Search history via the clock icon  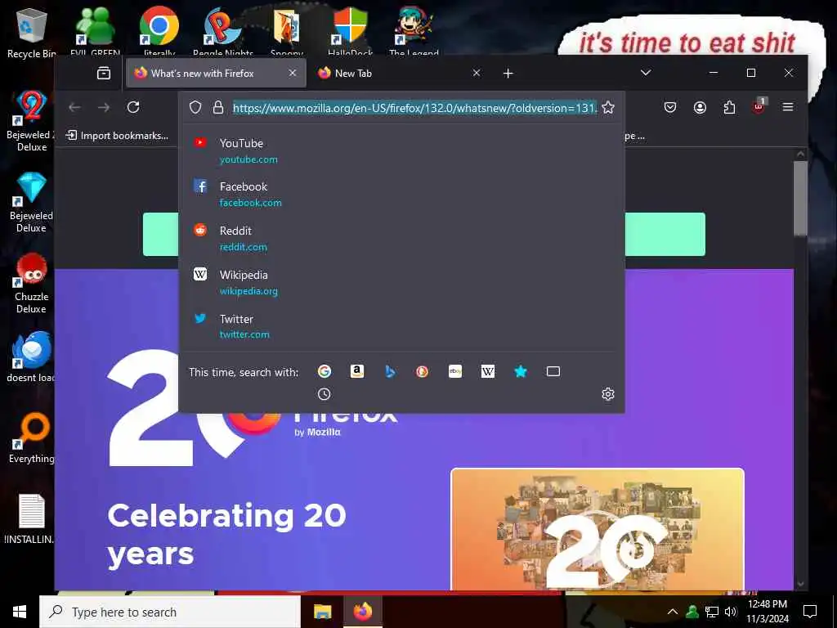pos(324,394)
